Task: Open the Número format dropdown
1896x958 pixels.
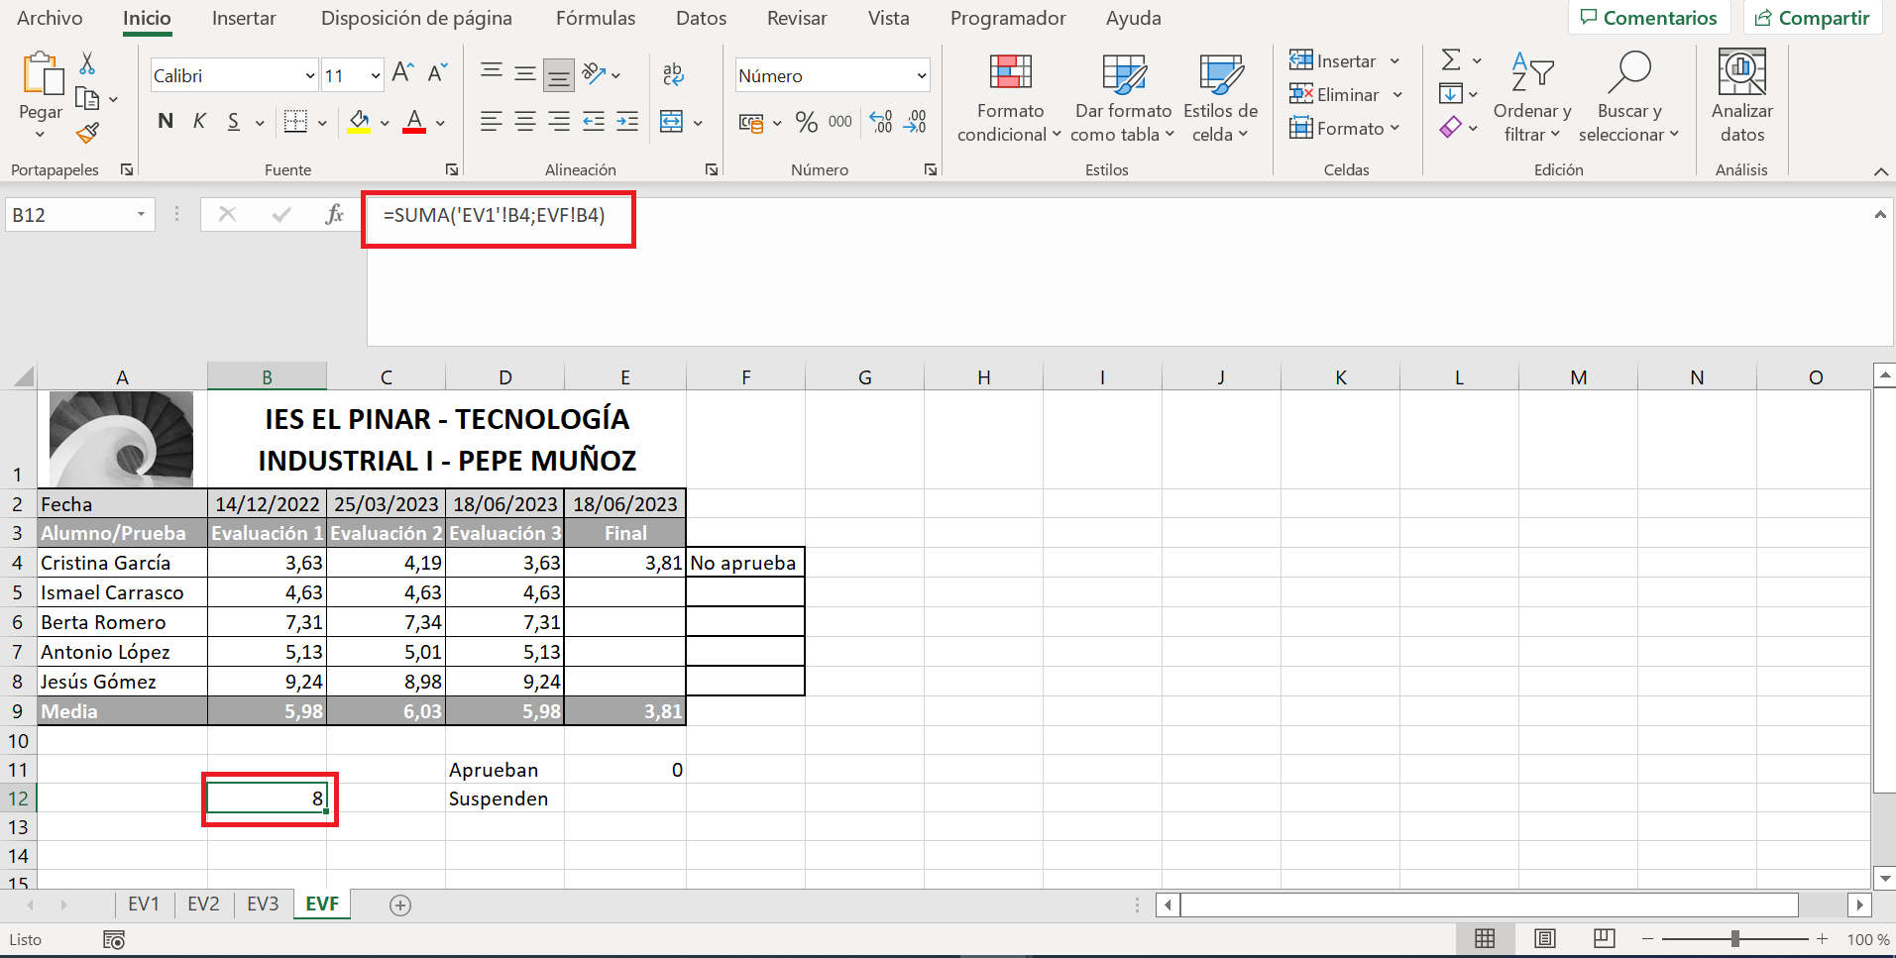Action: coord(921,75)
